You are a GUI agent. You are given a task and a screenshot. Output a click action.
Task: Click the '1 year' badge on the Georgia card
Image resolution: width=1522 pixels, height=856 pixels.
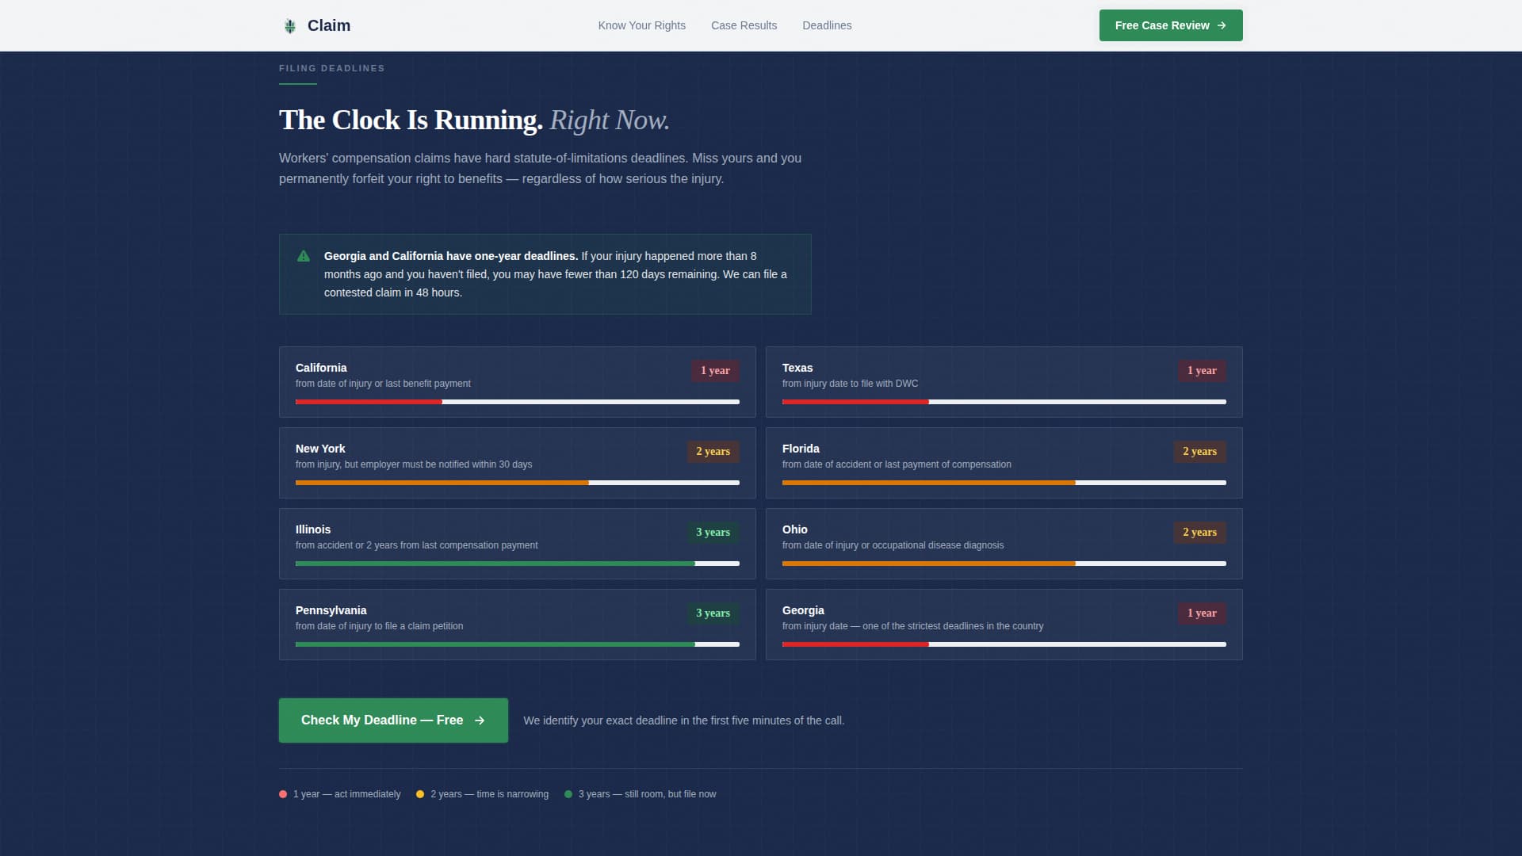pyautogui.click(x=1202, y=613)
